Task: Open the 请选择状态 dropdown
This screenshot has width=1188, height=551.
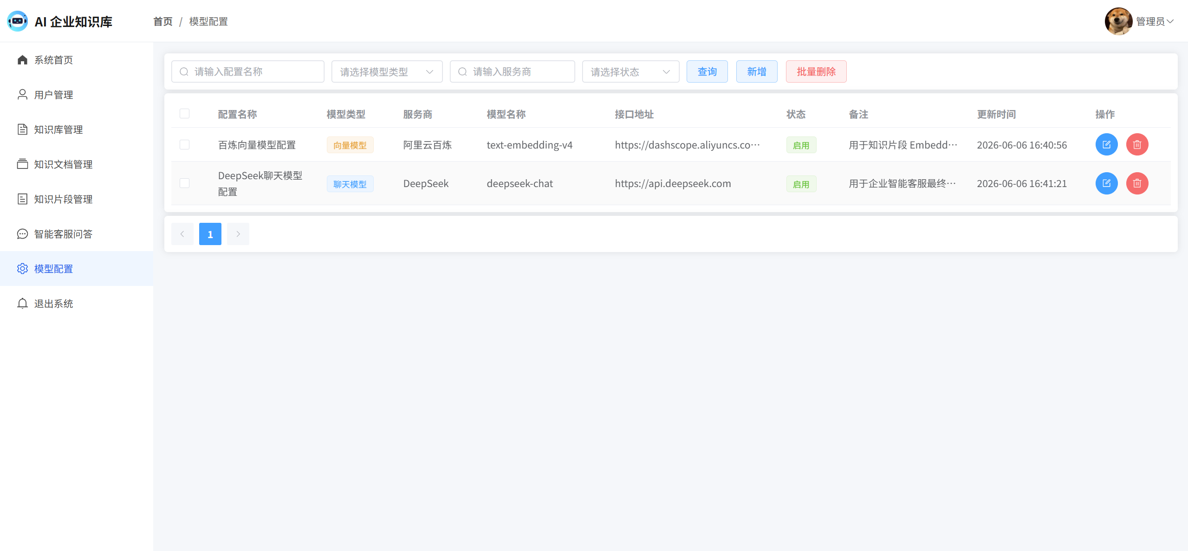Action: [x=630, y=71]
